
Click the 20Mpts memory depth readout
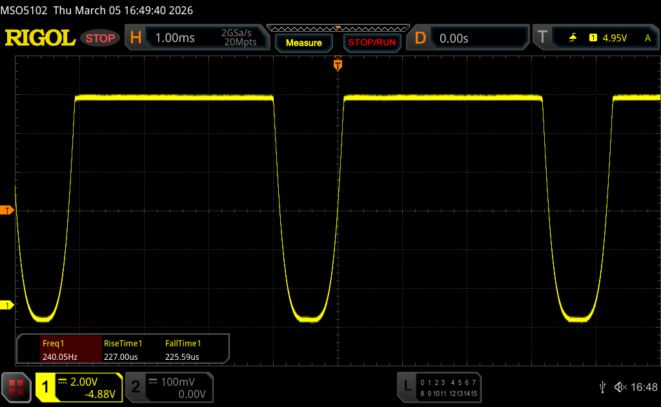[x=240, y=42]
